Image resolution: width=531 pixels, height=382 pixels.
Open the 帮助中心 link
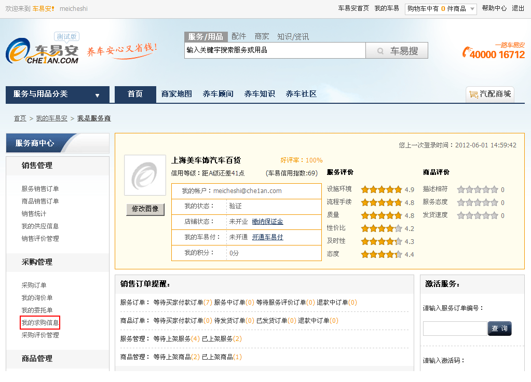point(495,8)
